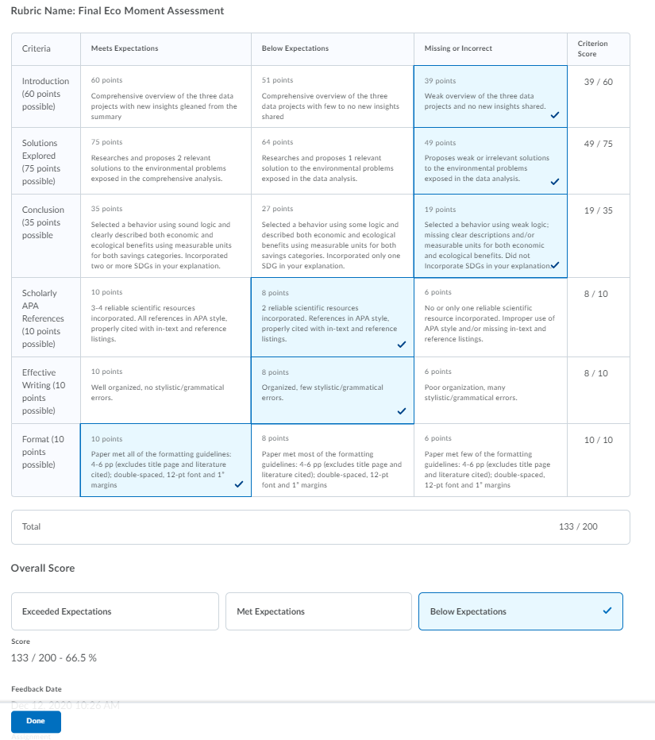This screenshot has width=655, height=740.
Task: Choose Introduction 60 points Meets Expectations cell
Action: click(x=166, y=96)
